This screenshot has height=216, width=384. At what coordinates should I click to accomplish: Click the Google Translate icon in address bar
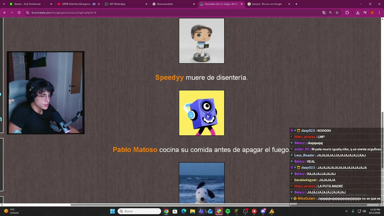pos(324,13)
